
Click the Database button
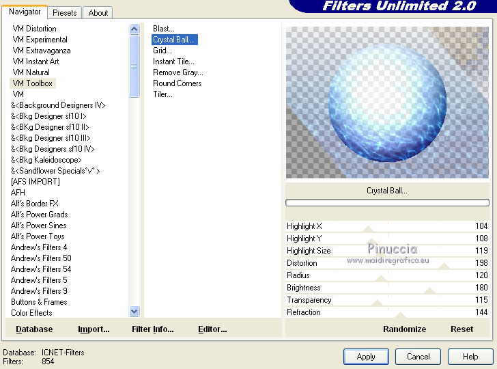(34, 329)
